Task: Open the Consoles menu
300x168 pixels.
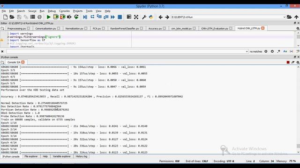Action: pos(65,11)
